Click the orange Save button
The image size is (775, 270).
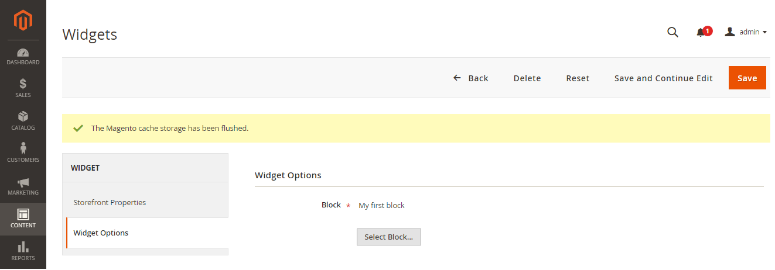(747, 78)
